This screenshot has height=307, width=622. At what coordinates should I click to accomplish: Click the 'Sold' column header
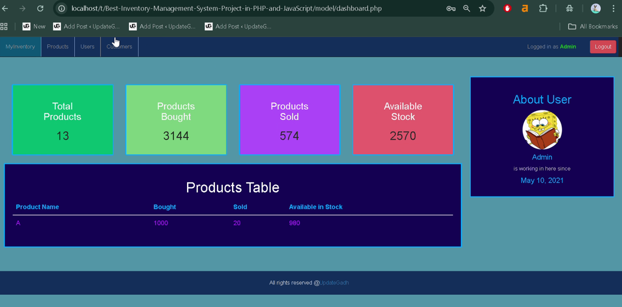[x=240, y=207]
